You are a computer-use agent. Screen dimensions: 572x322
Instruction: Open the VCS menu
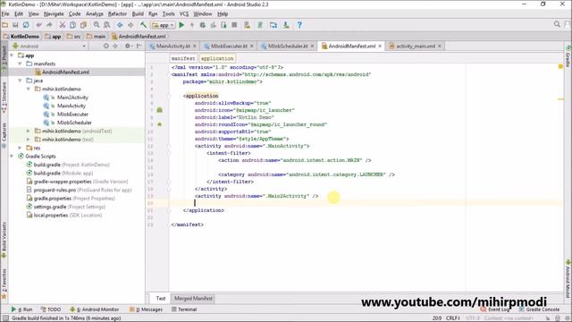[x=184, y=14]
